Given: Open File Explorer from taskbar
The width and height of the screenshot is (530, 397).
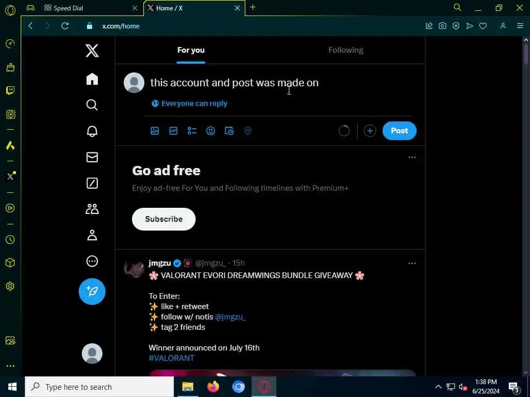Looking at the screenshot, I should click(x=187, y=387).
